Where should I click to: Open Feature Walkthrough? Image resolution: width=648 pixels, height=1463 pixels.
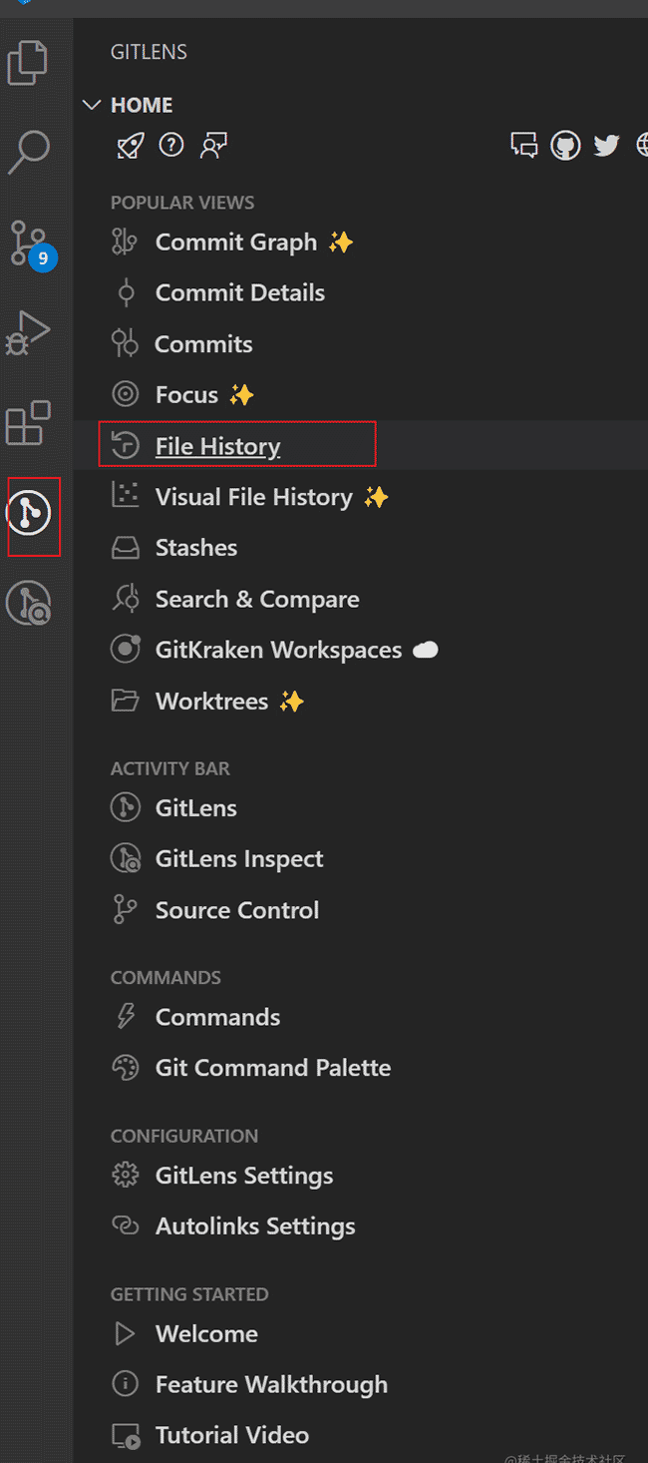(271, 1385)
